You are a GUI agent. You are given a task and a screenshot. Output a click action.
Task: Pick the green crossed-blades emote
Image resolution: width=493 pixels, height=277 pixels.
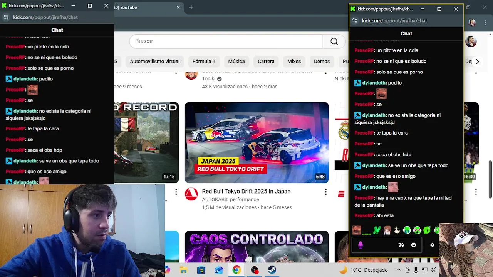tap(377, 230)
